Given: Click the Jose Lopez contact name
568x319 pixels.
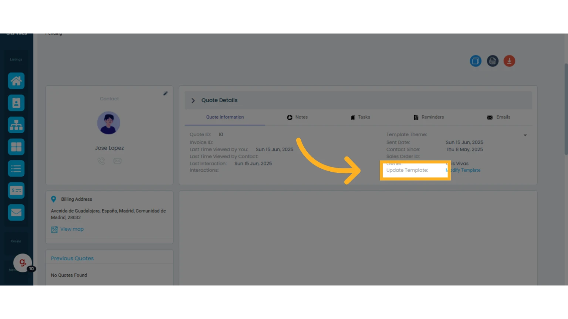Looking at the screenshot, I should 109,148.
